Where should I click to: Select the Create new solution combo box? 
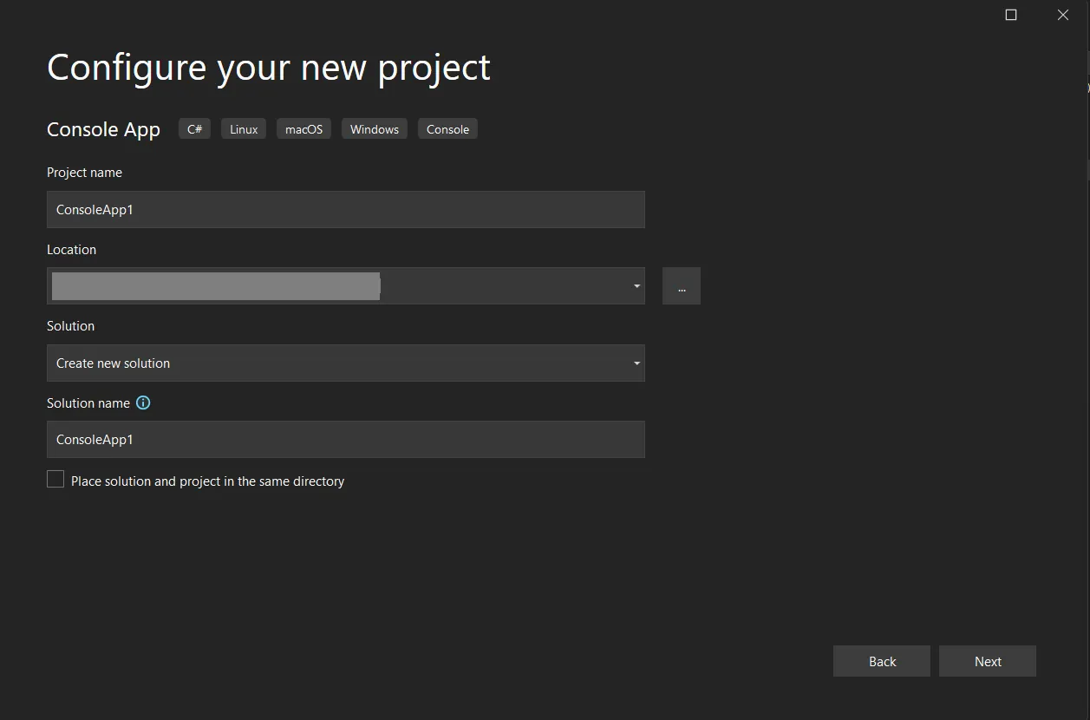[330, 363]
